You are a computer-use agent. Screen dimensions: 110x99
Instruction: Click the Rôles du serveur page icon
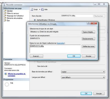5,13
